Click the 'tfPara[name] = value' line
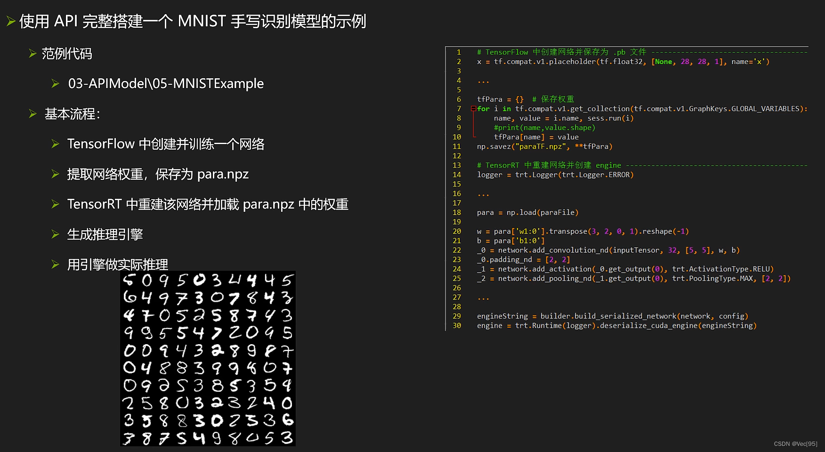Image resolution: width=825 pixels, height=452 pixels. (x=536, y=137)
